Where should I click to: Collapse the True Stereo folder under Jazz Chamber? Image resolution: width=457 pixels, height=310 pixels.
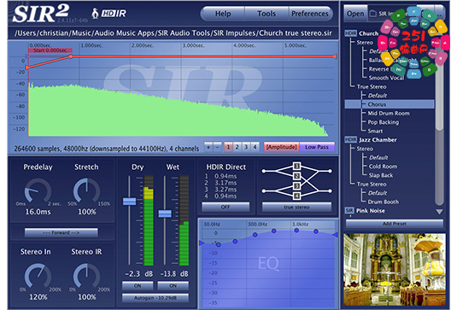click(372, 184)
